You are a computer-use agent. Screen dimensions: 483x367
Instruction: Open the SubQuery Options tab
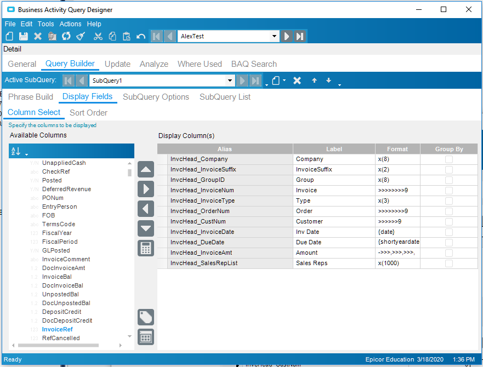(x=156, y=97)
